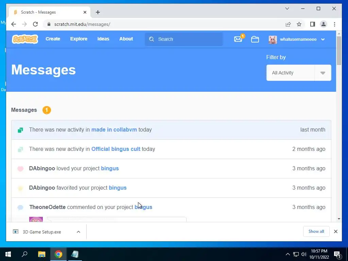Open File Explorer from taskbar
Screen dimensions: 348x261
[x=41, y=254]
